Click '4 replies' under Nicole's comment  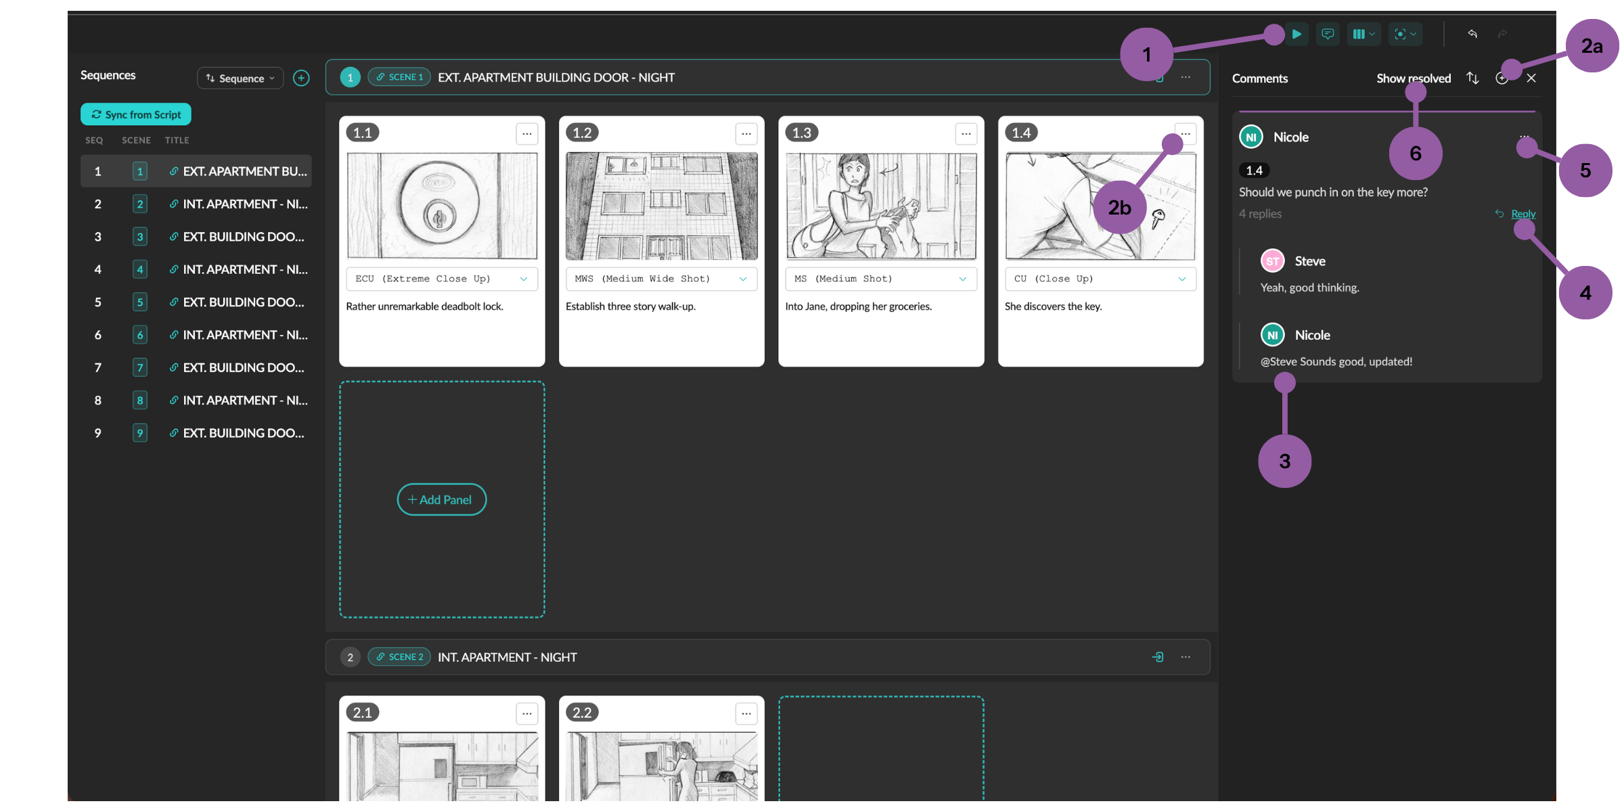coord(1260,214)
